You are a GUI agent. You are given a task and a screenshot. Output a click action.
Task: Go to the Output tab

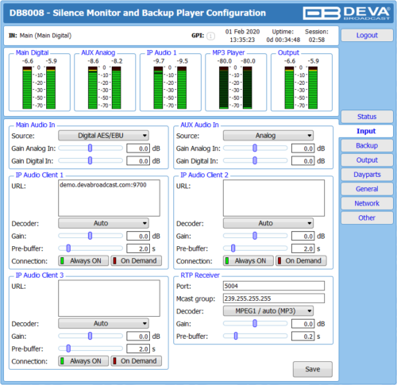(367, 160)
